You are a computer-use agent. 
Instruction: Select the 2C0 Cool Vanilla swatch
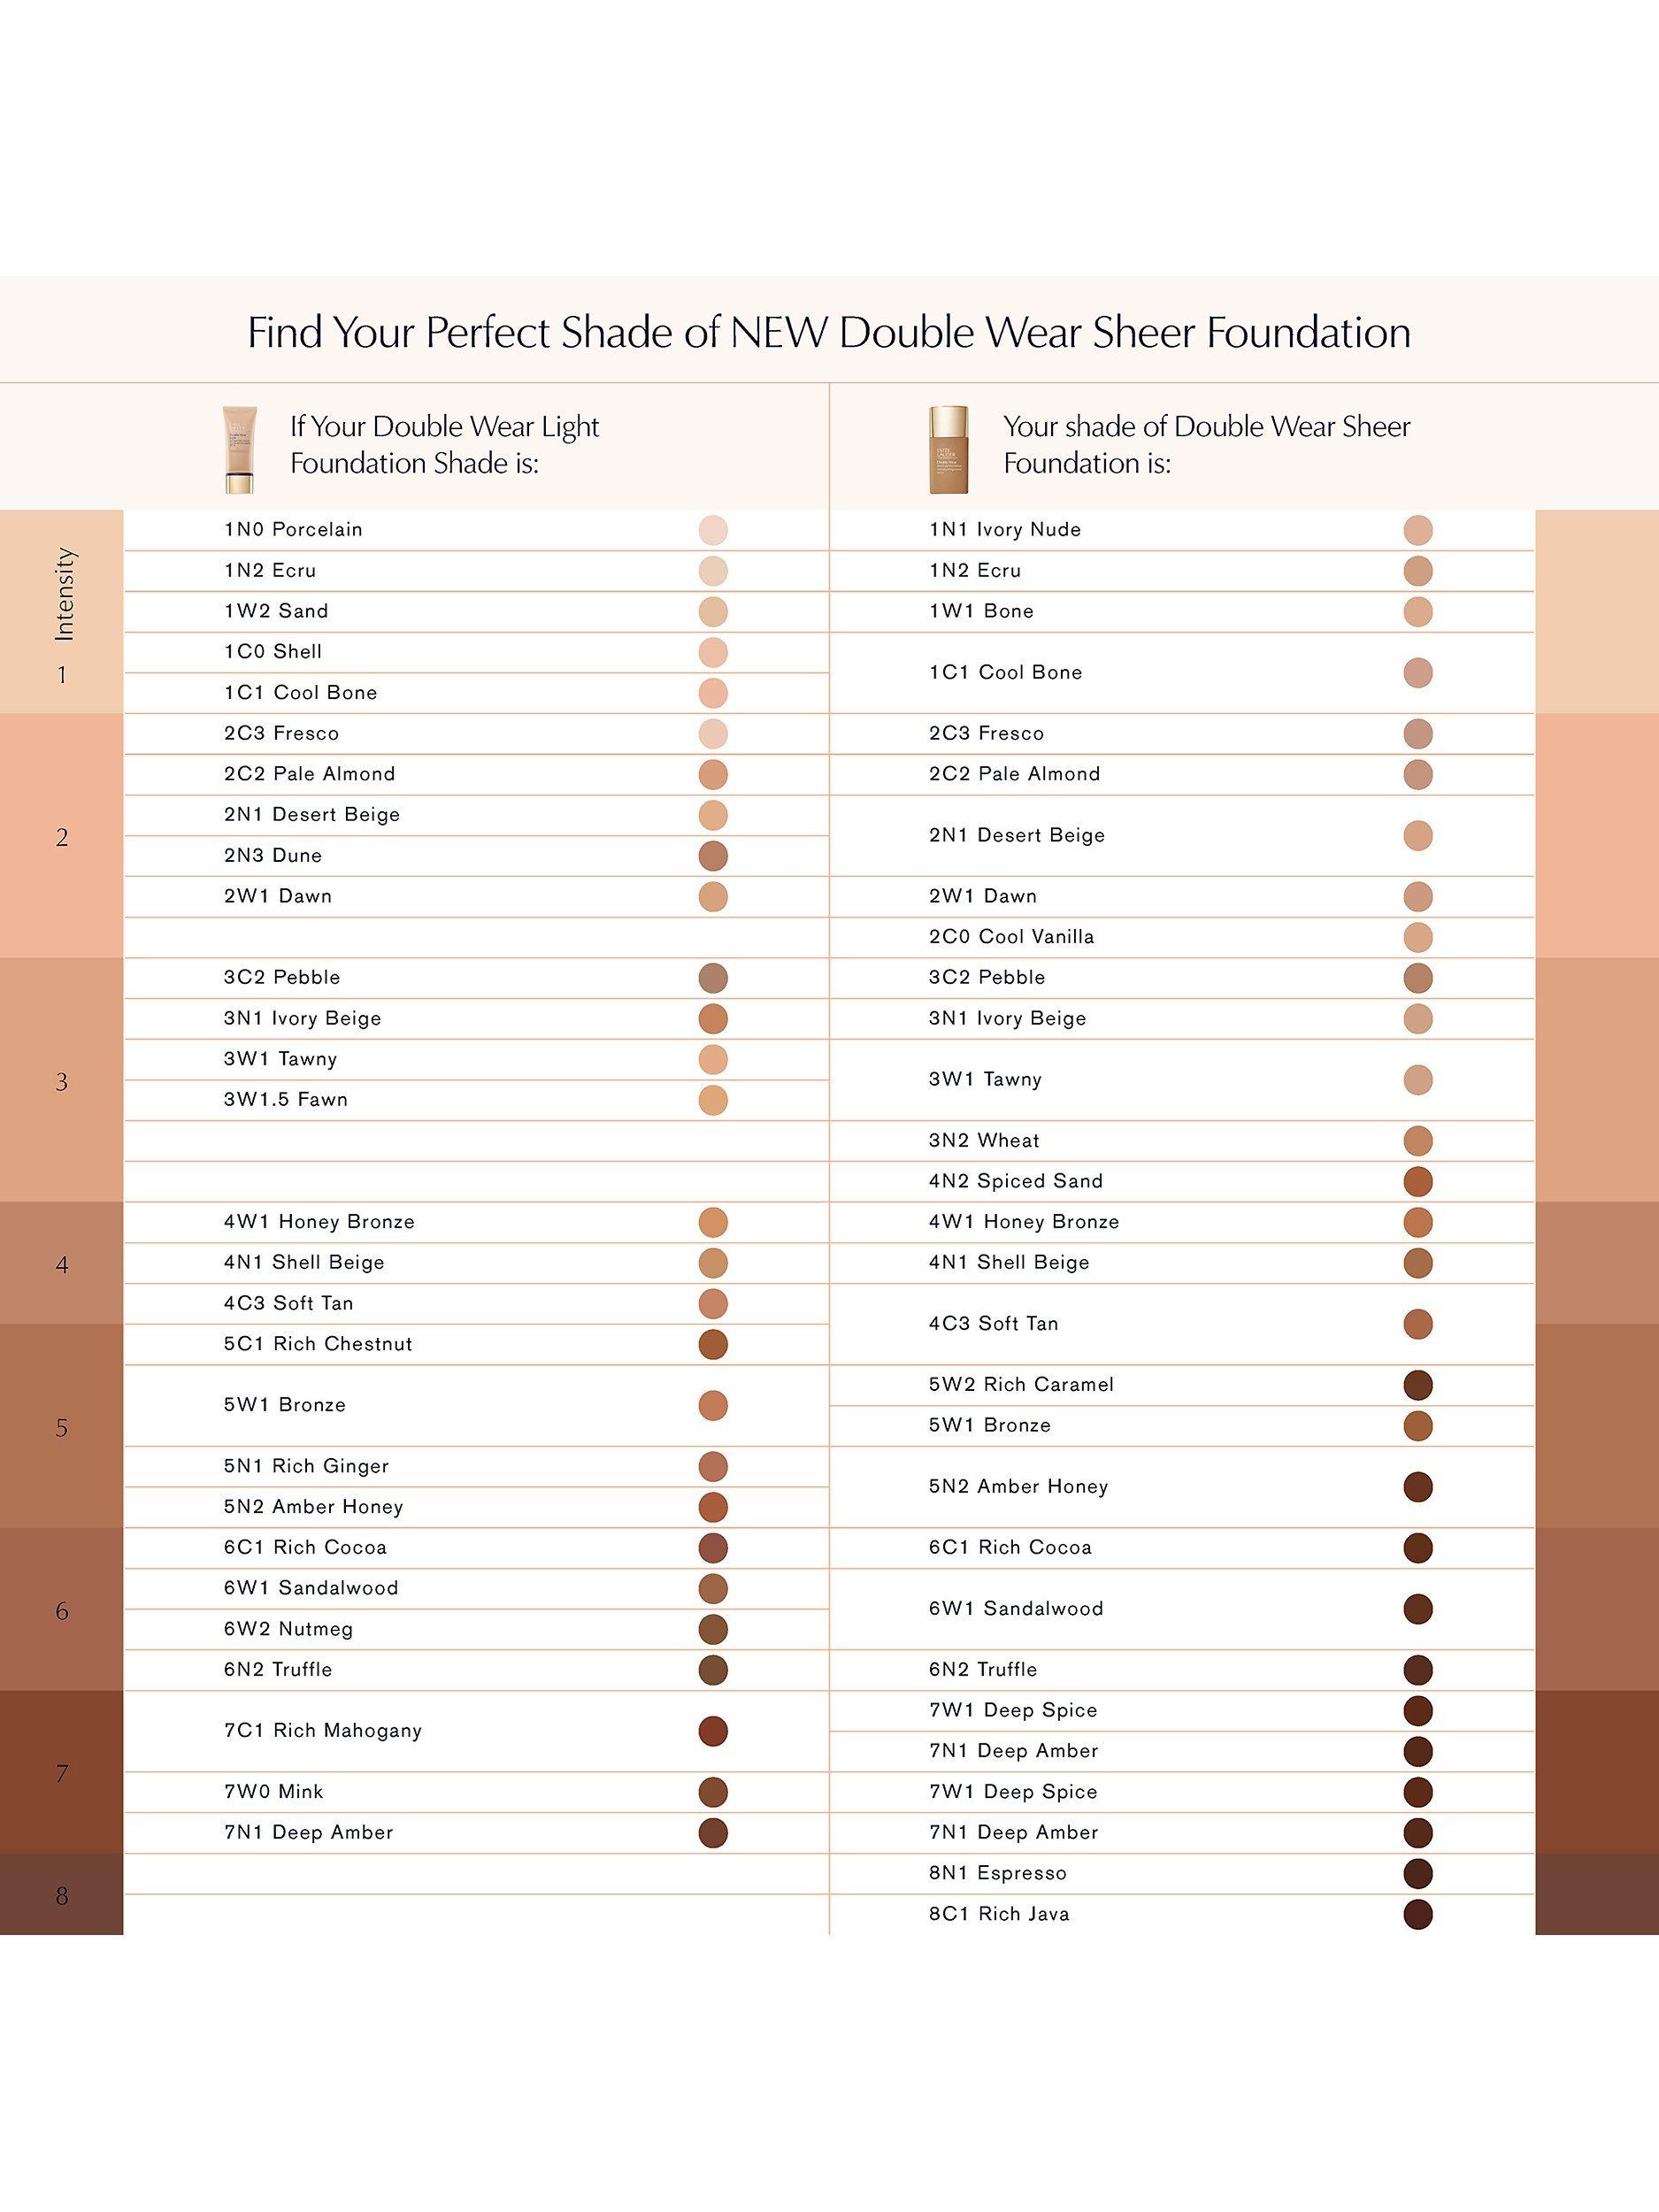click(x=1418, y=937)
